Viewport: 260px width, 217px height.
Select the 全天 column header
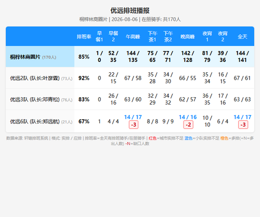tap(242, 36)
